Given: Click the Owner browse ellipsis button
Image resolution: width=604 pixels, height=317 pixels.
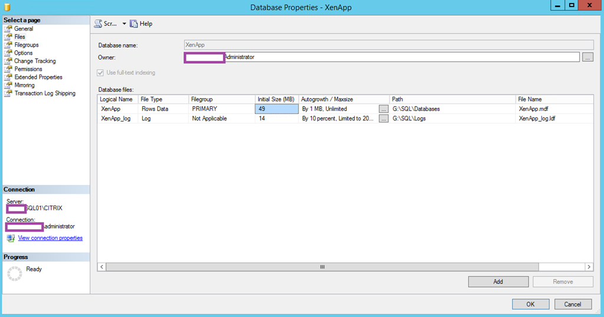Looking at the screenshot, I should pyautogui.click(x=587, y=57).
